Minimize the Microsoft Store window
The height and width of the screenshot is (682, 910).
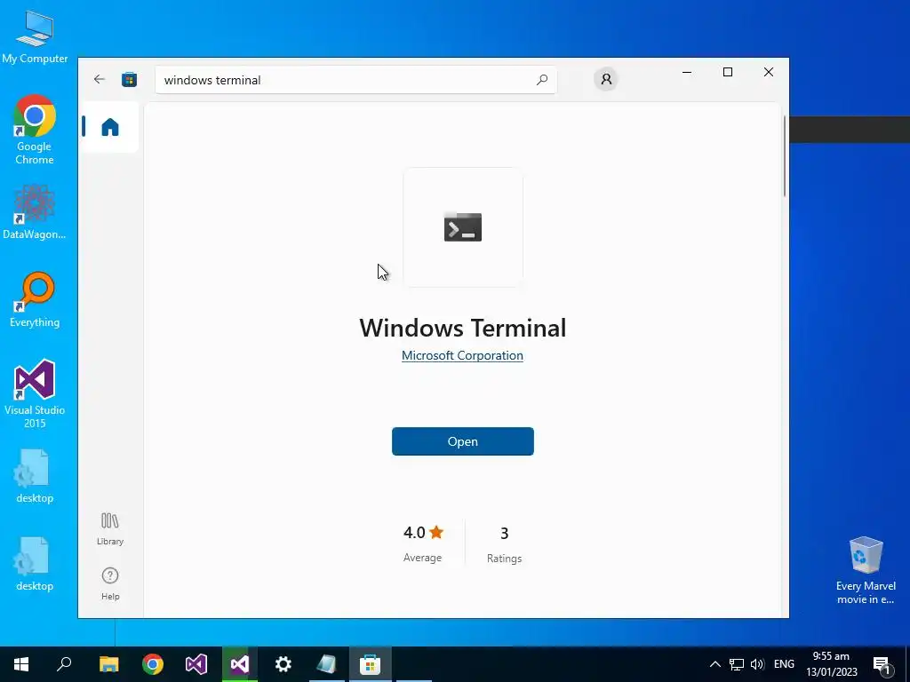pyautogui.click(x=687, y=72)
